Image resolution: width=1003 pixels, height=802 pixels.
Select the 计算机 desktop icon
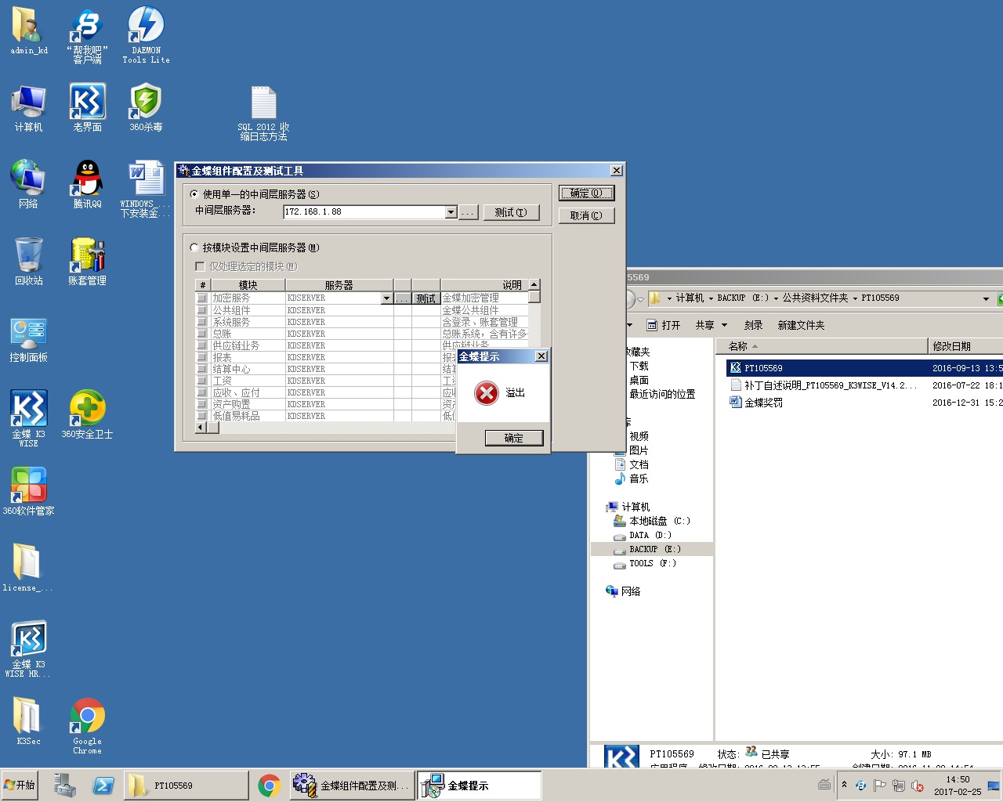tap(28, 108)
